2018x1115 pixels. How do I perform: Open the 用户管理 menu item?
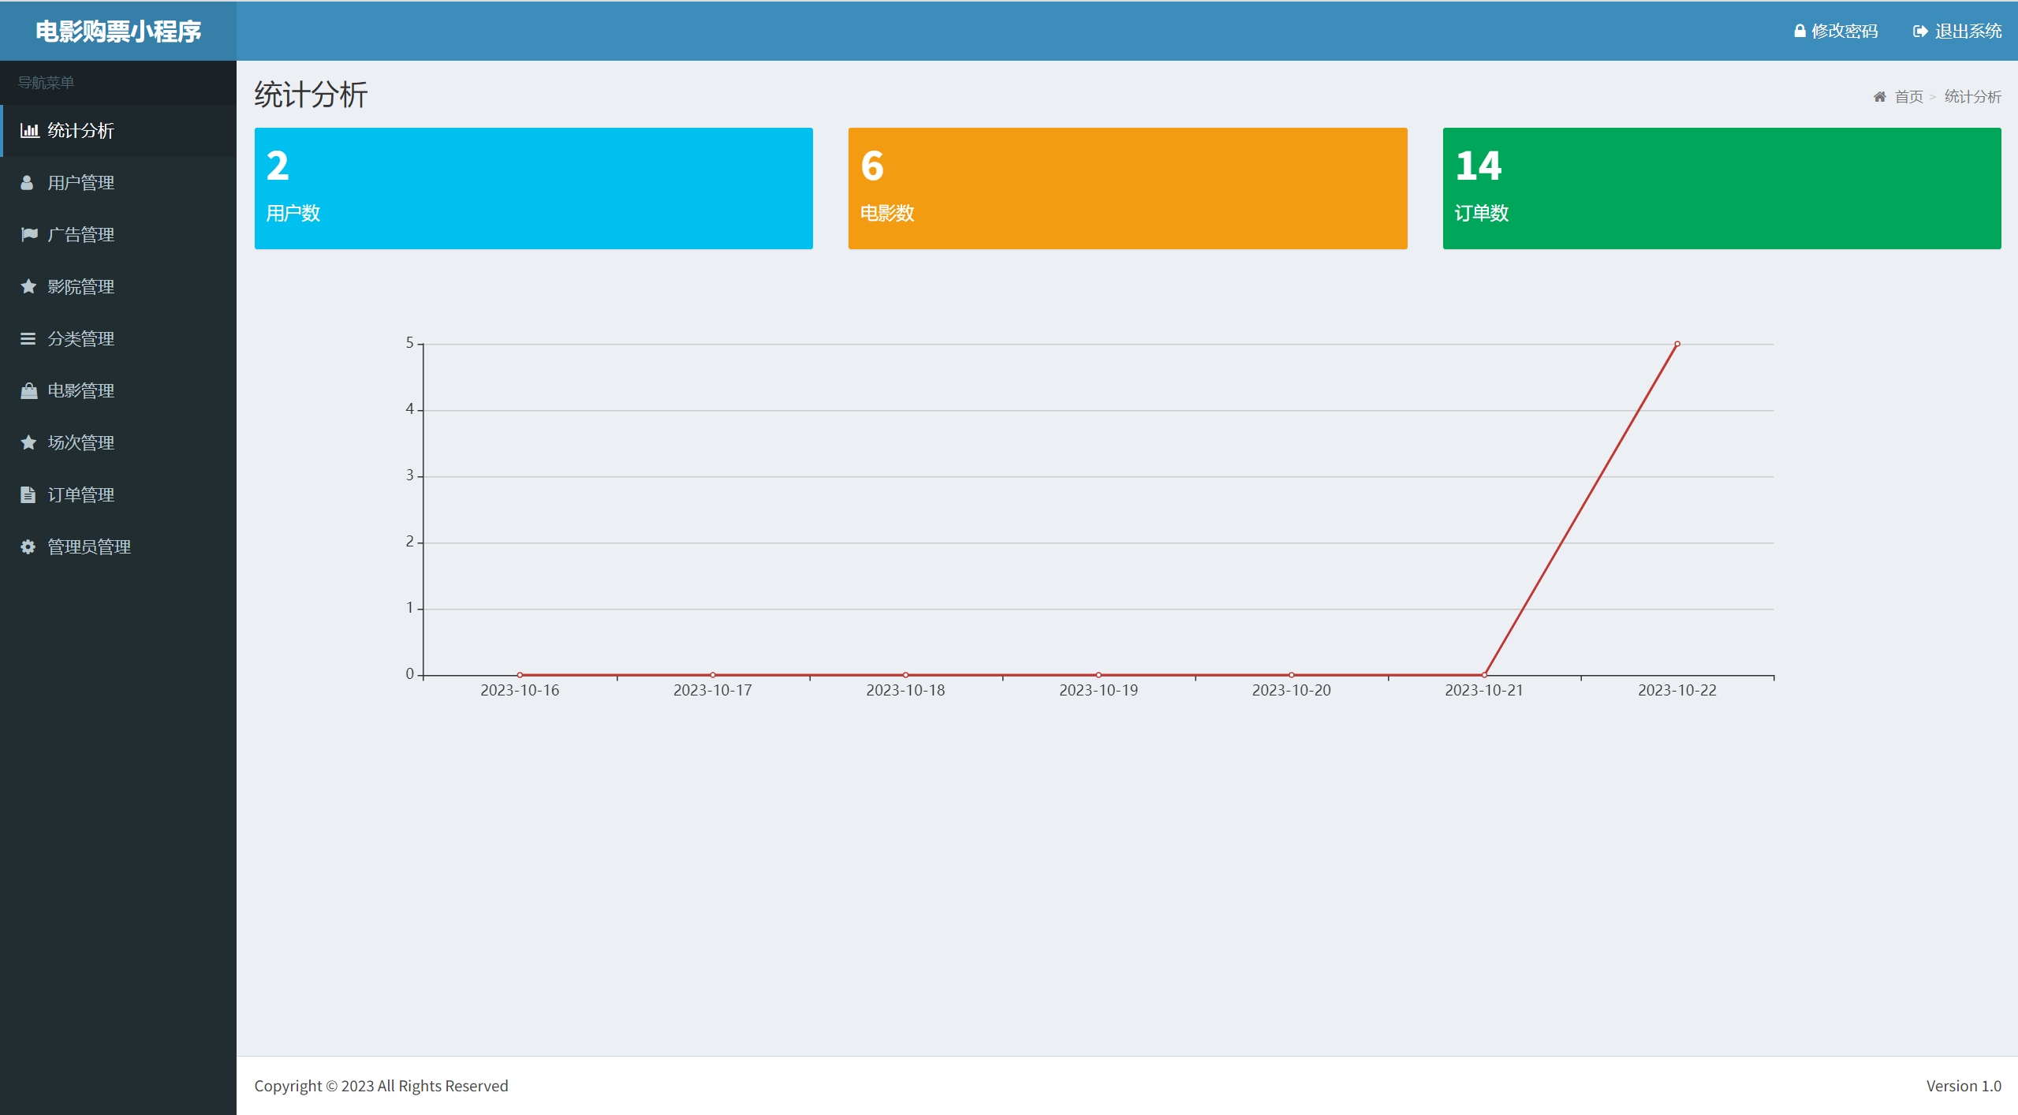click(x=80, y=182)
